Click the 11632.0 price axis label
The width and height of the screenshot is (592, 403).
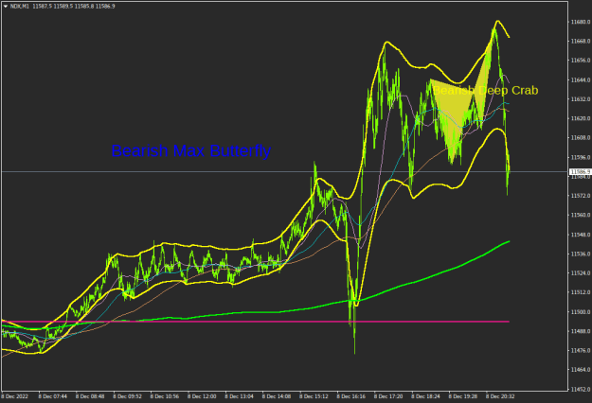coord(581,99)
